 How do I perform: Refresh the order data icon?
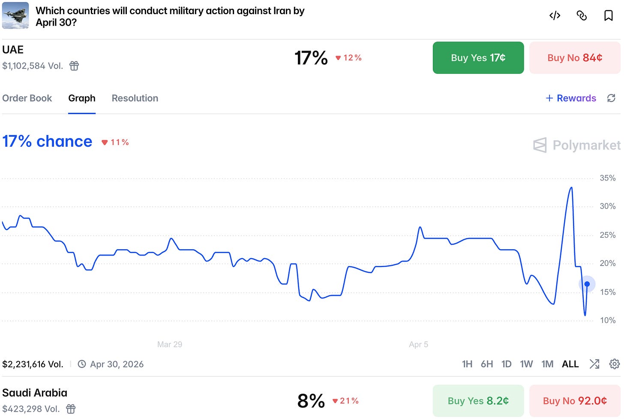tap(611, 98)
